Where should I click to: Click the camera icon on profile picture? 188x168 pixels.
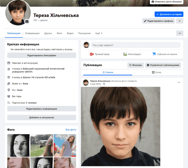[27, 21]
